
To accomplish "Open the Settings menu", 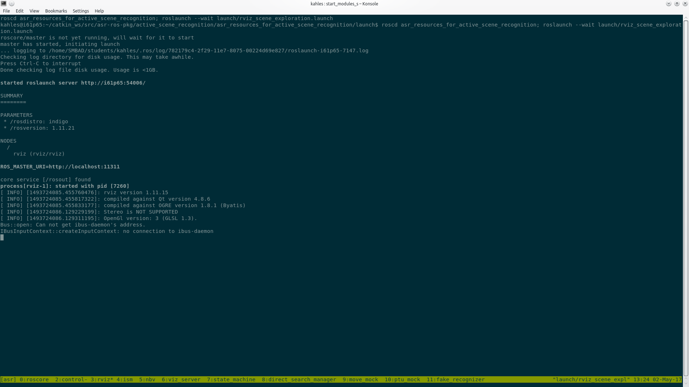I will point(81,11).
